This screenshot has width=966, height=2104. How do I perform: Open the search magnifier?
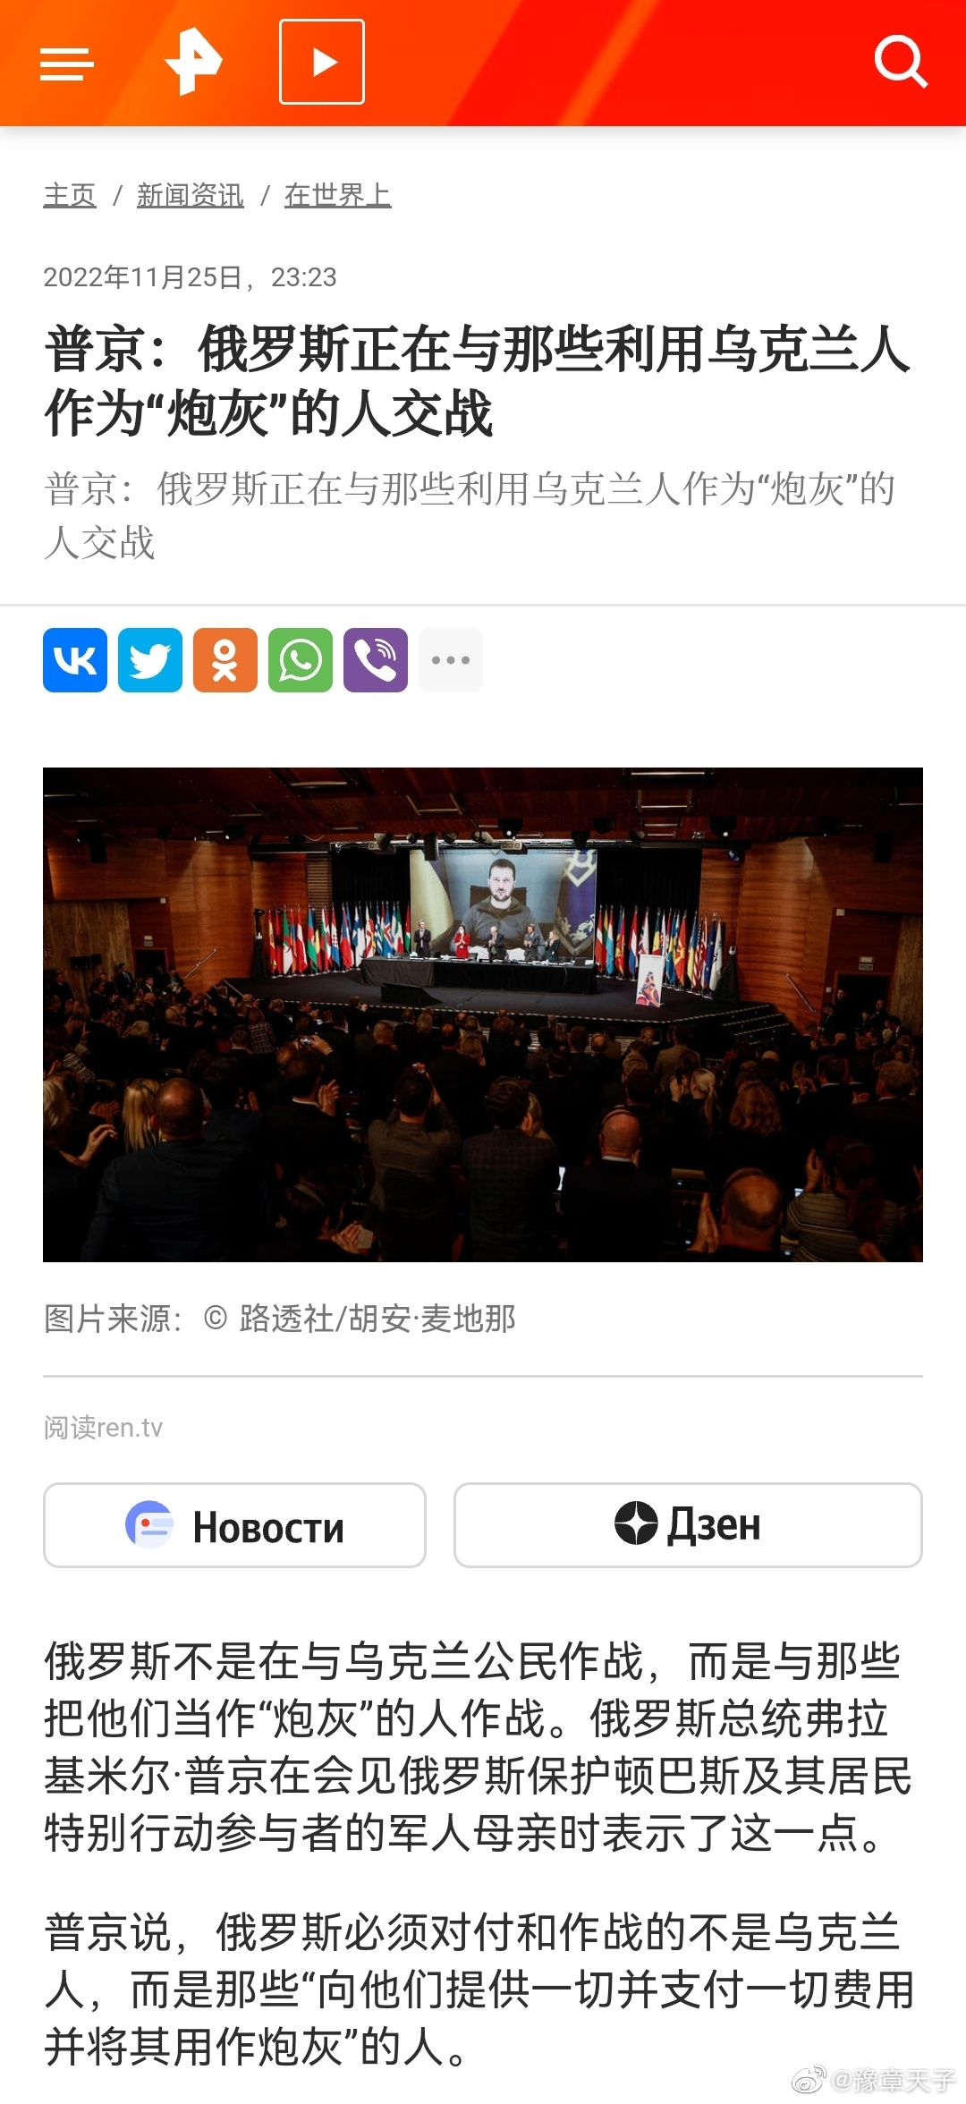[900, 62]
